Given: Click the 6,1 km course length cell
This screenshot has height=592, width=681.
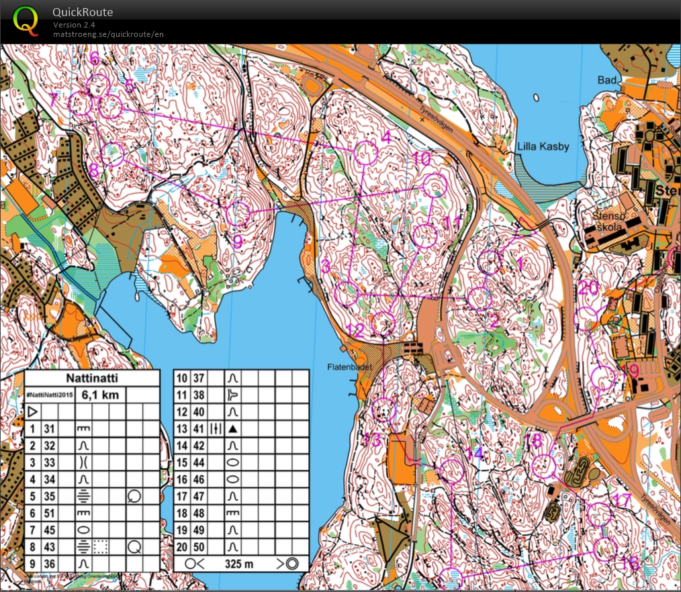Looking at the screenshot, I should pos(100,395).
